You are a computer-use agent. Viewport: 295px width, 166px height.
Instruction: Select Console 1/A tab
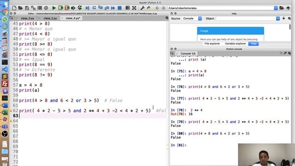point(188,53)
